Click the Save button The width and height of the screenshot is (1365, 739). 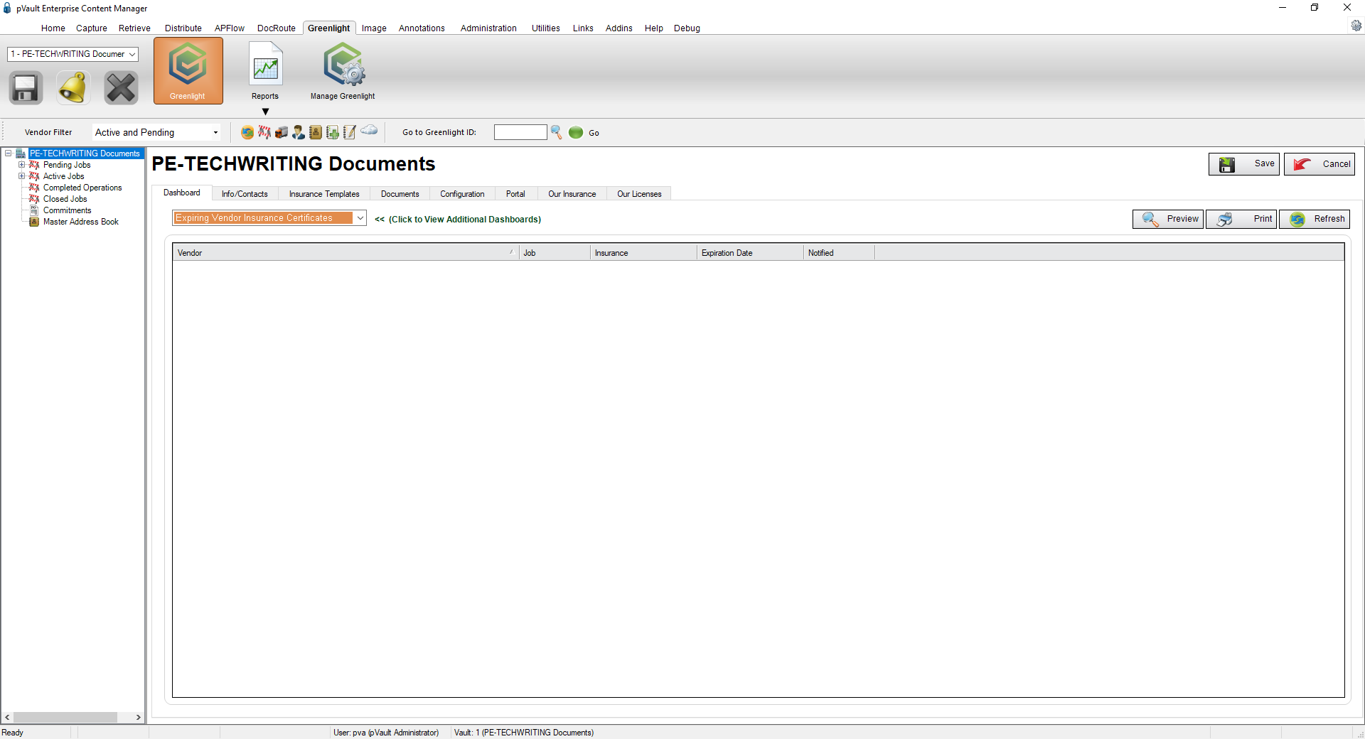[x=1244, y=164]
